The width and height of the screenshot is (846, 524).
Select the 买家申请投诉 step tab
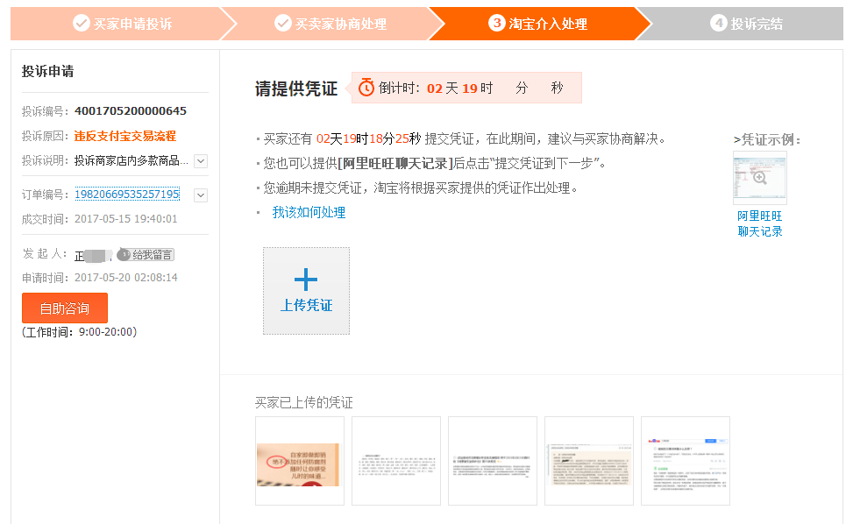click(123, 24)
